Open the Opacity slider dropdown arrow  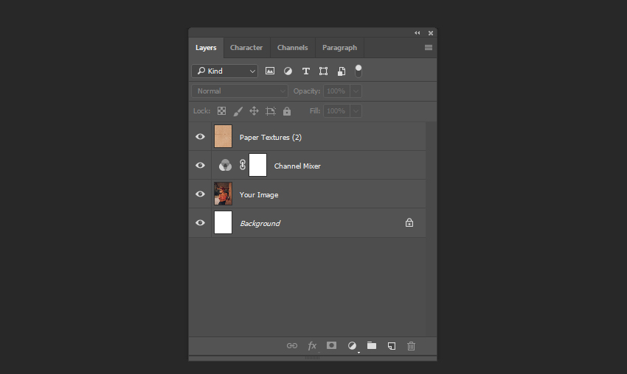point(356,91)
